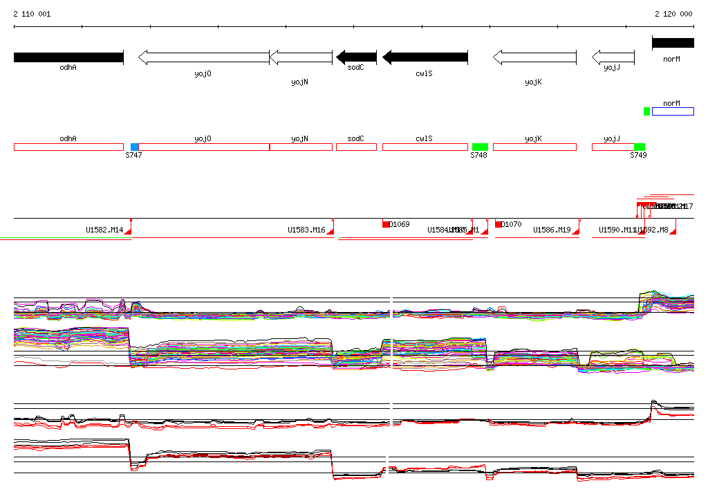
Task: Click the black norM gene bar
Action: coord(673,43)
